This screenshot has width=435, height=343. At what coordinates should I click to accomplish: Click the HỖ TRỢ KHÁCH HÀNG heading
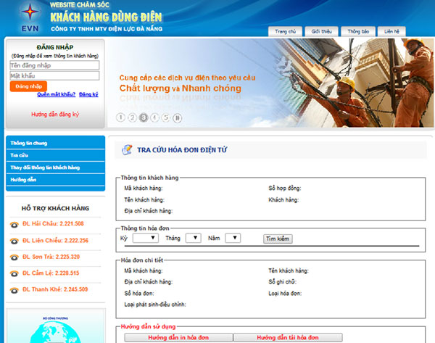tap(55, 208)
